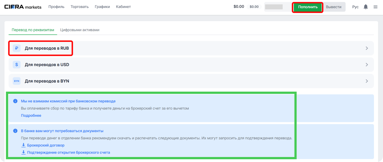Screen dimensions: 383x162
Task: Click the ruble currency icon
Action: click(x=17, y=48)
